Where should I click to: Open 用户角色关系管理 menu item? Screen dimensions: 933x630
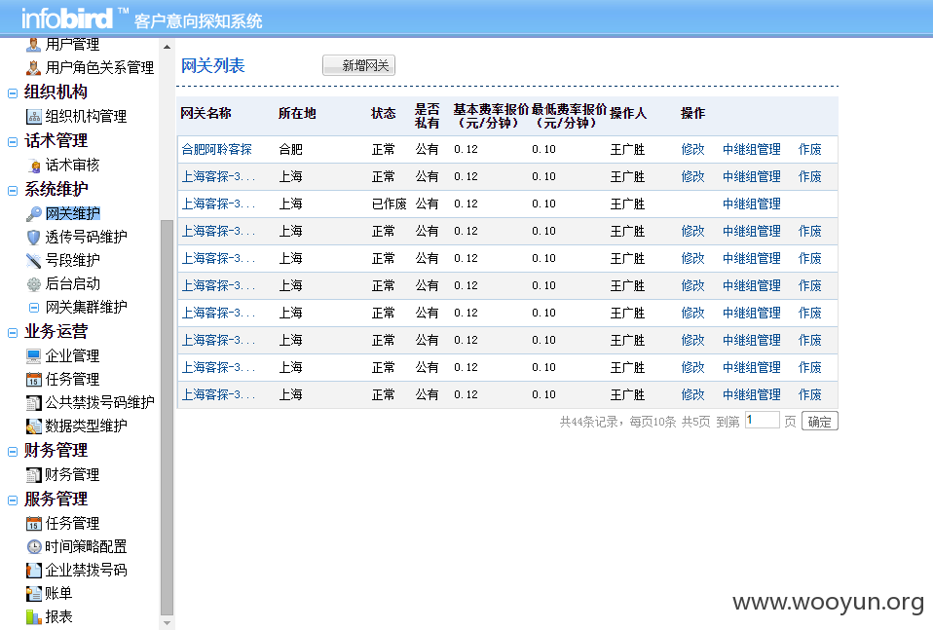[x=99, y=68]
